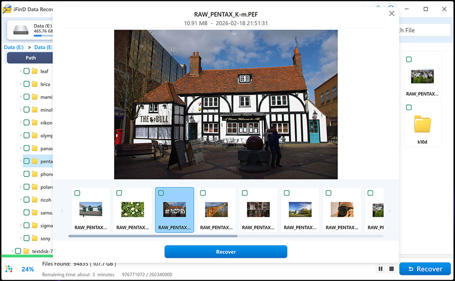Click the Recover button in the main window
The image size is (455, 281).
pyautogui.click(x=425, y=269)
